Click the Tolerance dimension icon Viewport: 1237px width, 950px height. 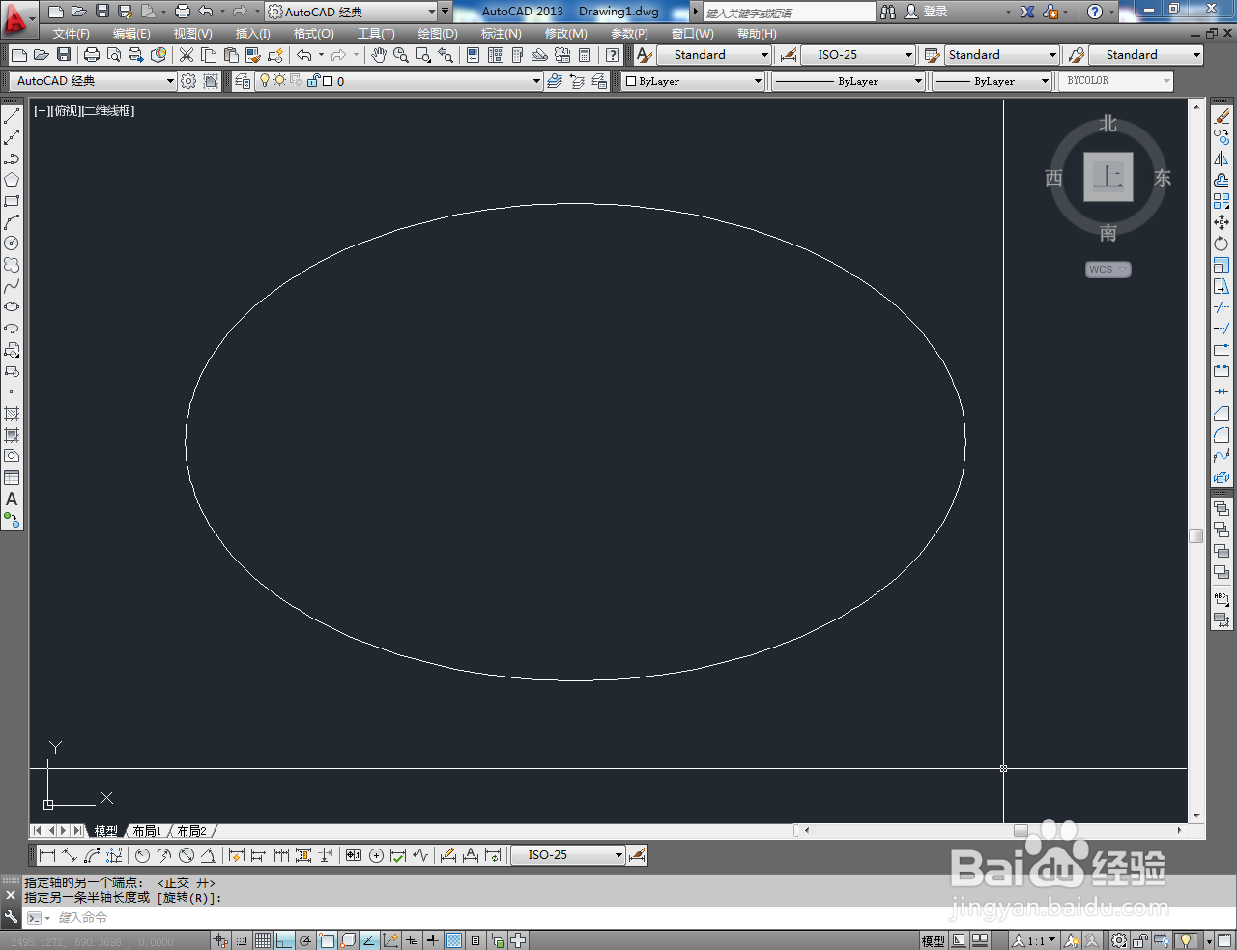tap(354, 855)
